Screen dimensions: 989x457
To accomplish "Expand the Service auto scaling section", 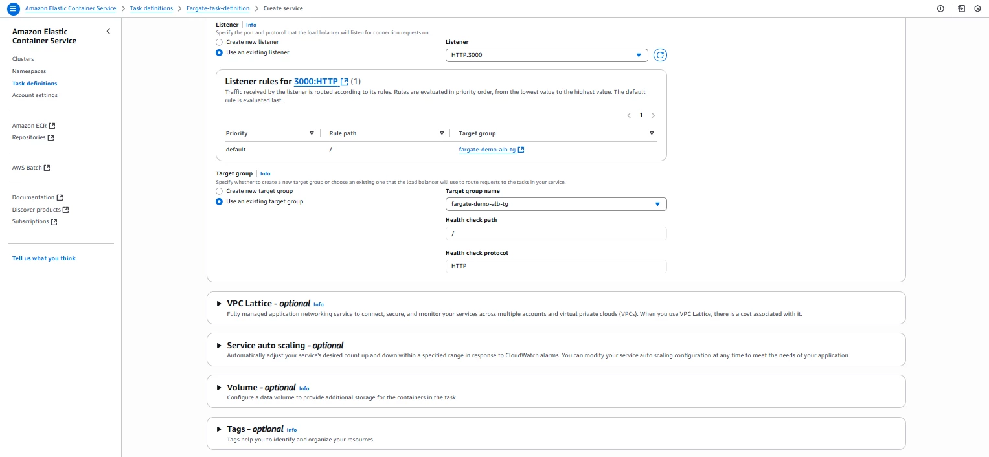I will point(219,346).
